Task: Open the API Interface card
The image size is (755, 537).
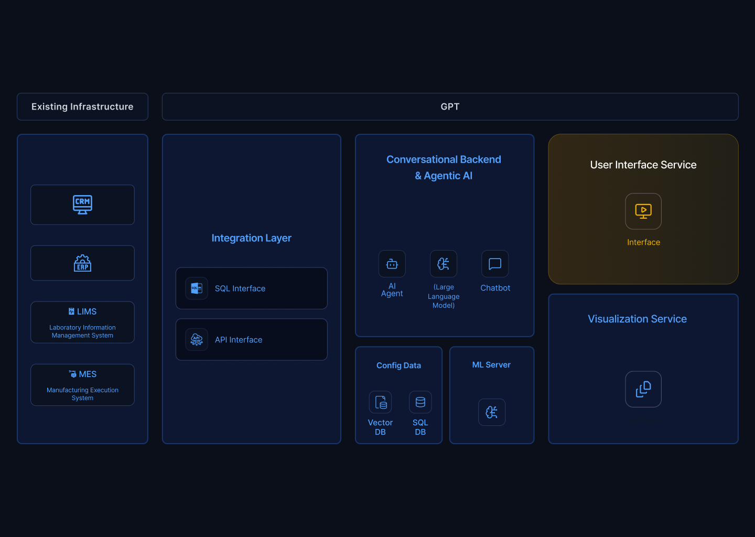Action: click(252, 340)
